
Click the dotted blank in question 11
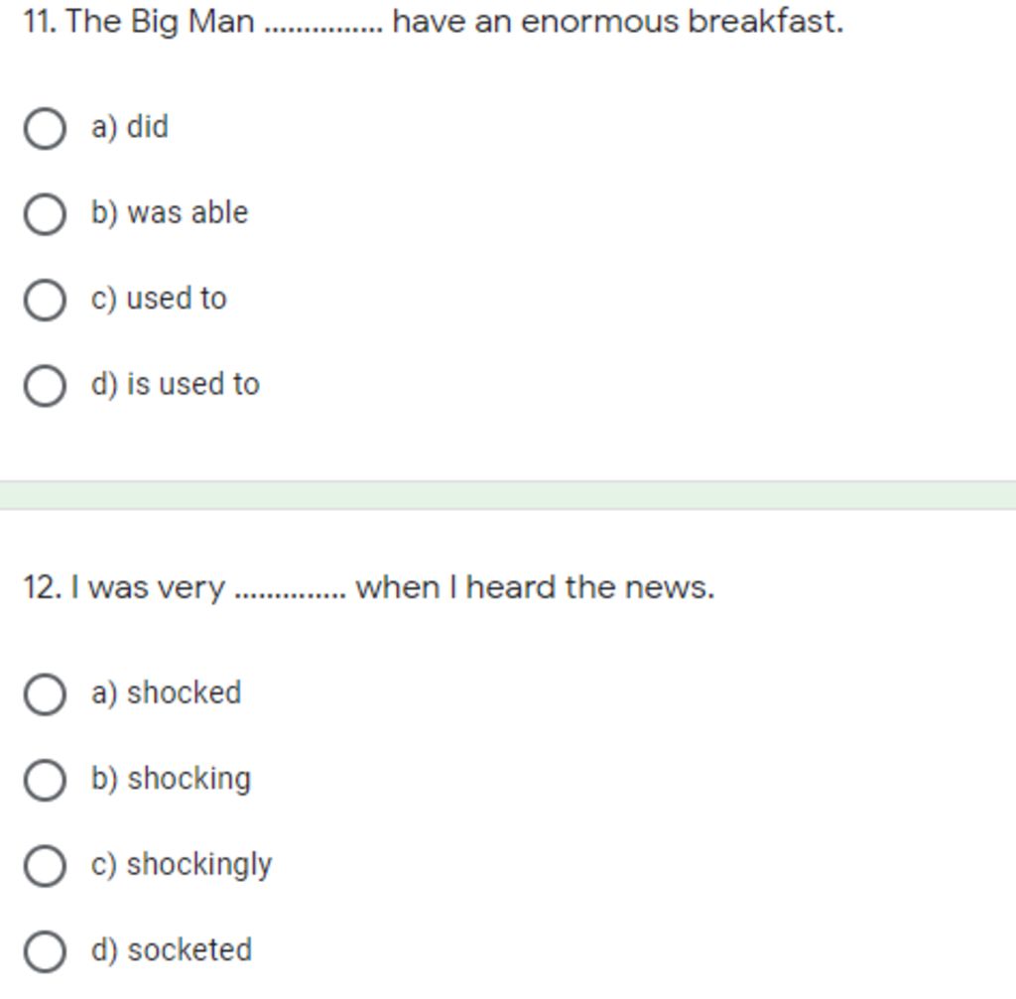[x=323, y=24]
